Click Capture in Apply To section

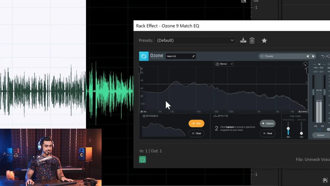(268, 124)
